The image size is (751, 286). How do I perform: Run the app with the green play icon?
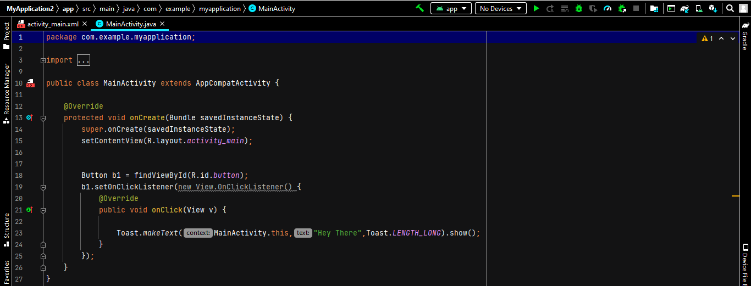click(x=537, y=8)
